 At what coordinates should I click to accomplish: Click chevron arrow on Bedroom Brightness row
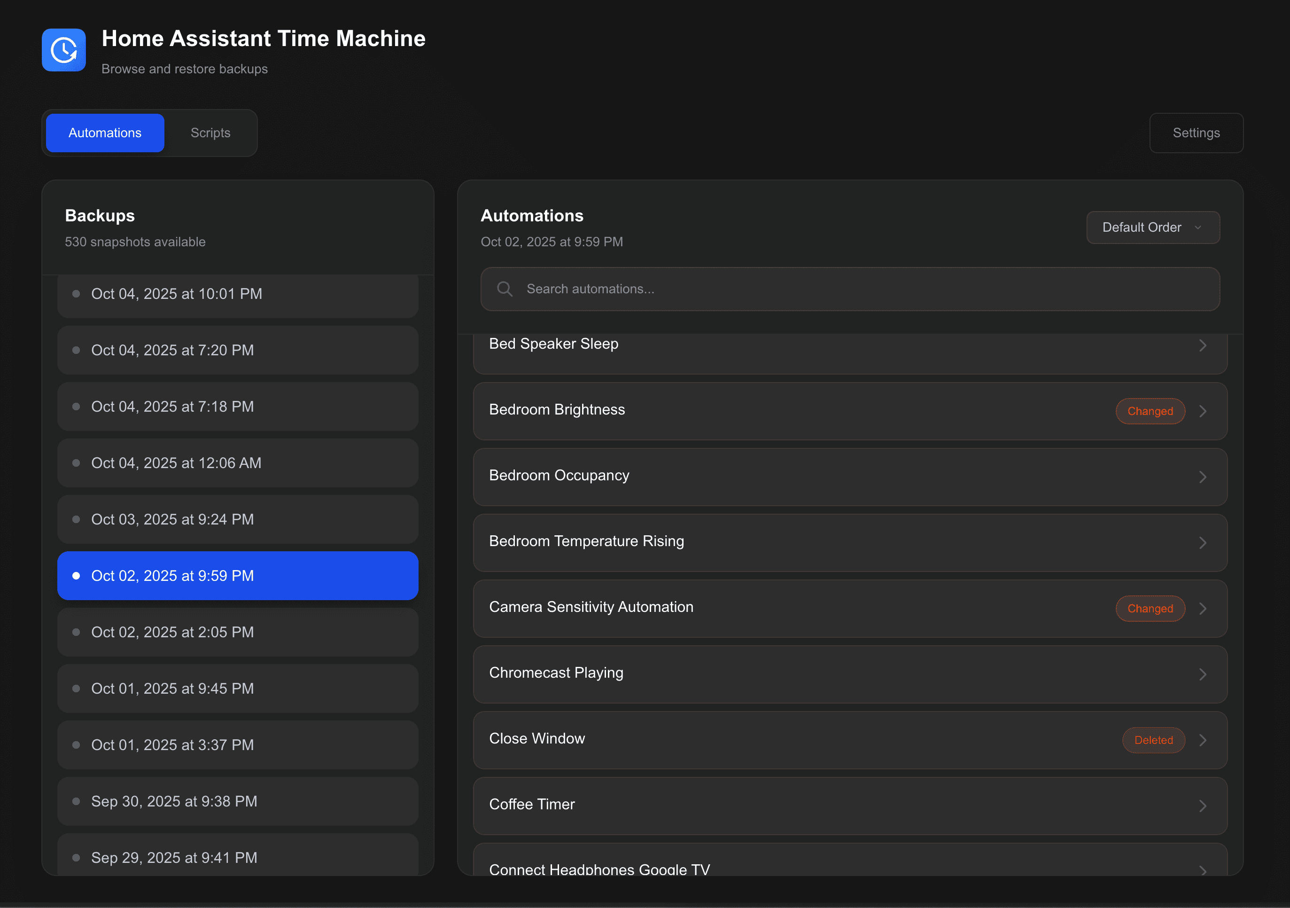point(1202,411)
